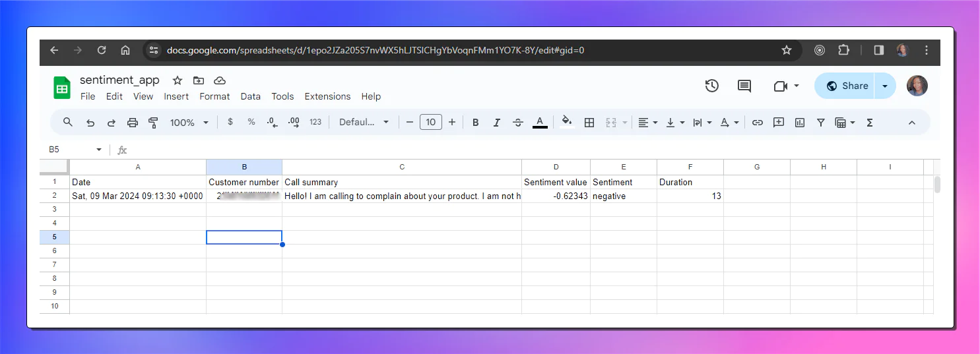Open fill color picker
The height and width of the screenshot is (354, 980).
[566, 122]
